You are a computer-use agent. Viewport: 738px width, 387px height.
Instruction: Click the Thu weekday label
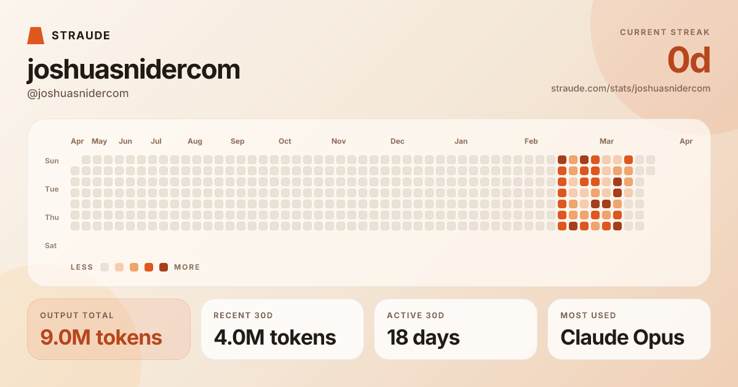point(52,217)
